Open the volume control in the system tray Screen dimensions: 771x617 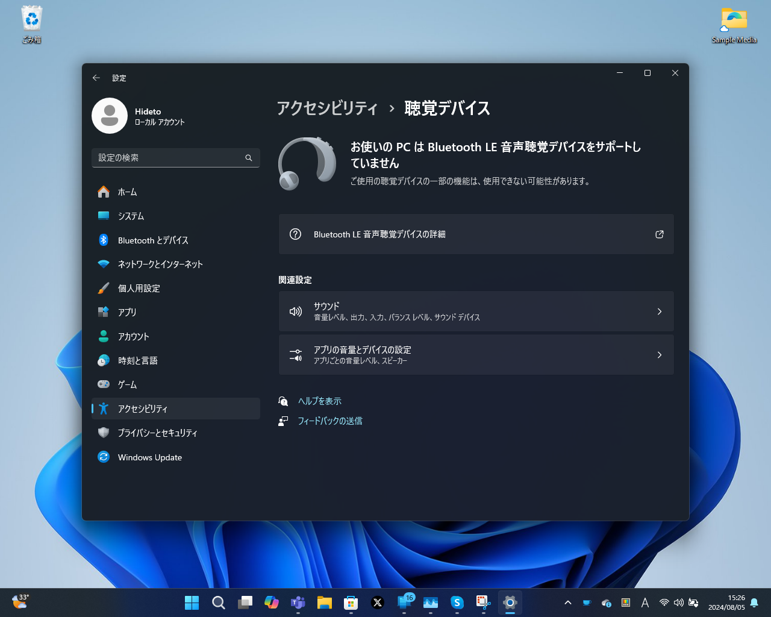tap(678, 603)
